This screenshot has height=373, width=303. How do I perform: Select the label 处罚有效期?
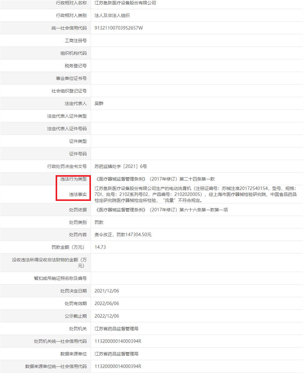pos(76,303)
